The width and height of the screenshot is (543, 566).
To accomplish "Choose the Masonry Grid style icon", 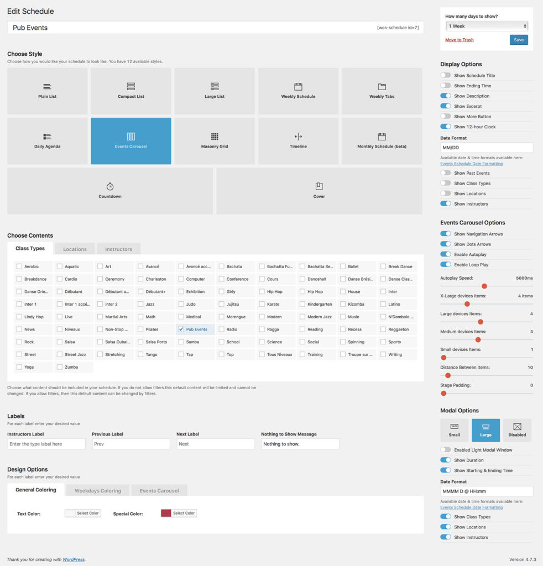I will click(x=215, y=137).
